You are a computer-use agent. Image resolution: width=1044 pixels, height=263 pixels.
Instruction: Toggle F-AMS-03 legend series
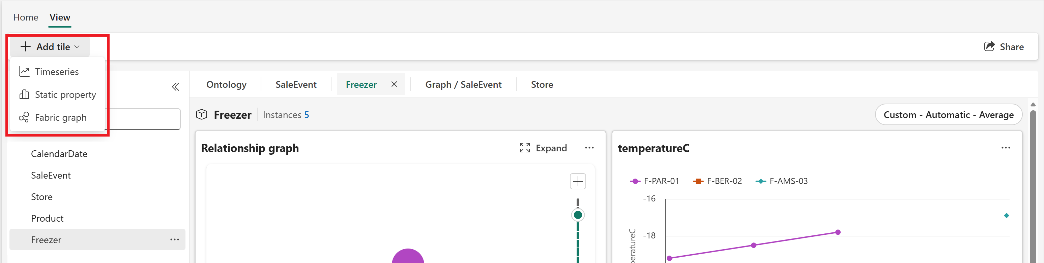[782, 181]
